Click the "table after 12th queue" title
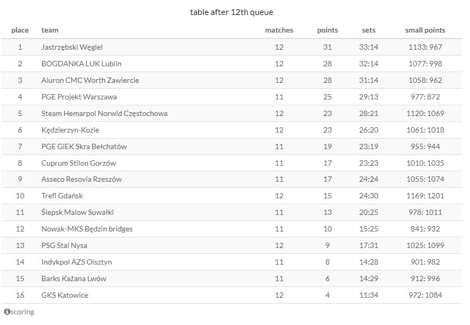The image size is (470, 325). (231, 12)
